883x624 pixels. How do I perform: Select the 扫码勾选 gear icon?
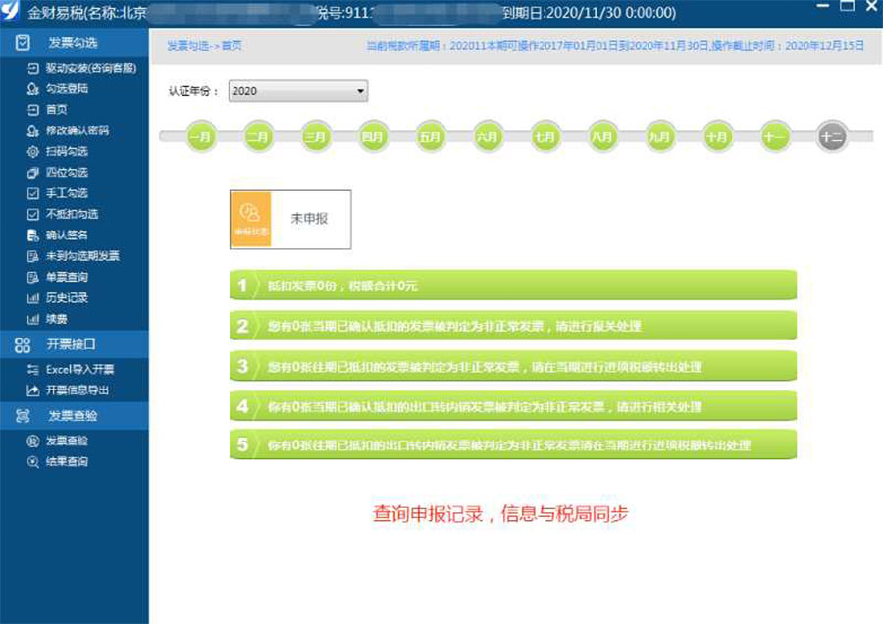click(x=33, y=151)
